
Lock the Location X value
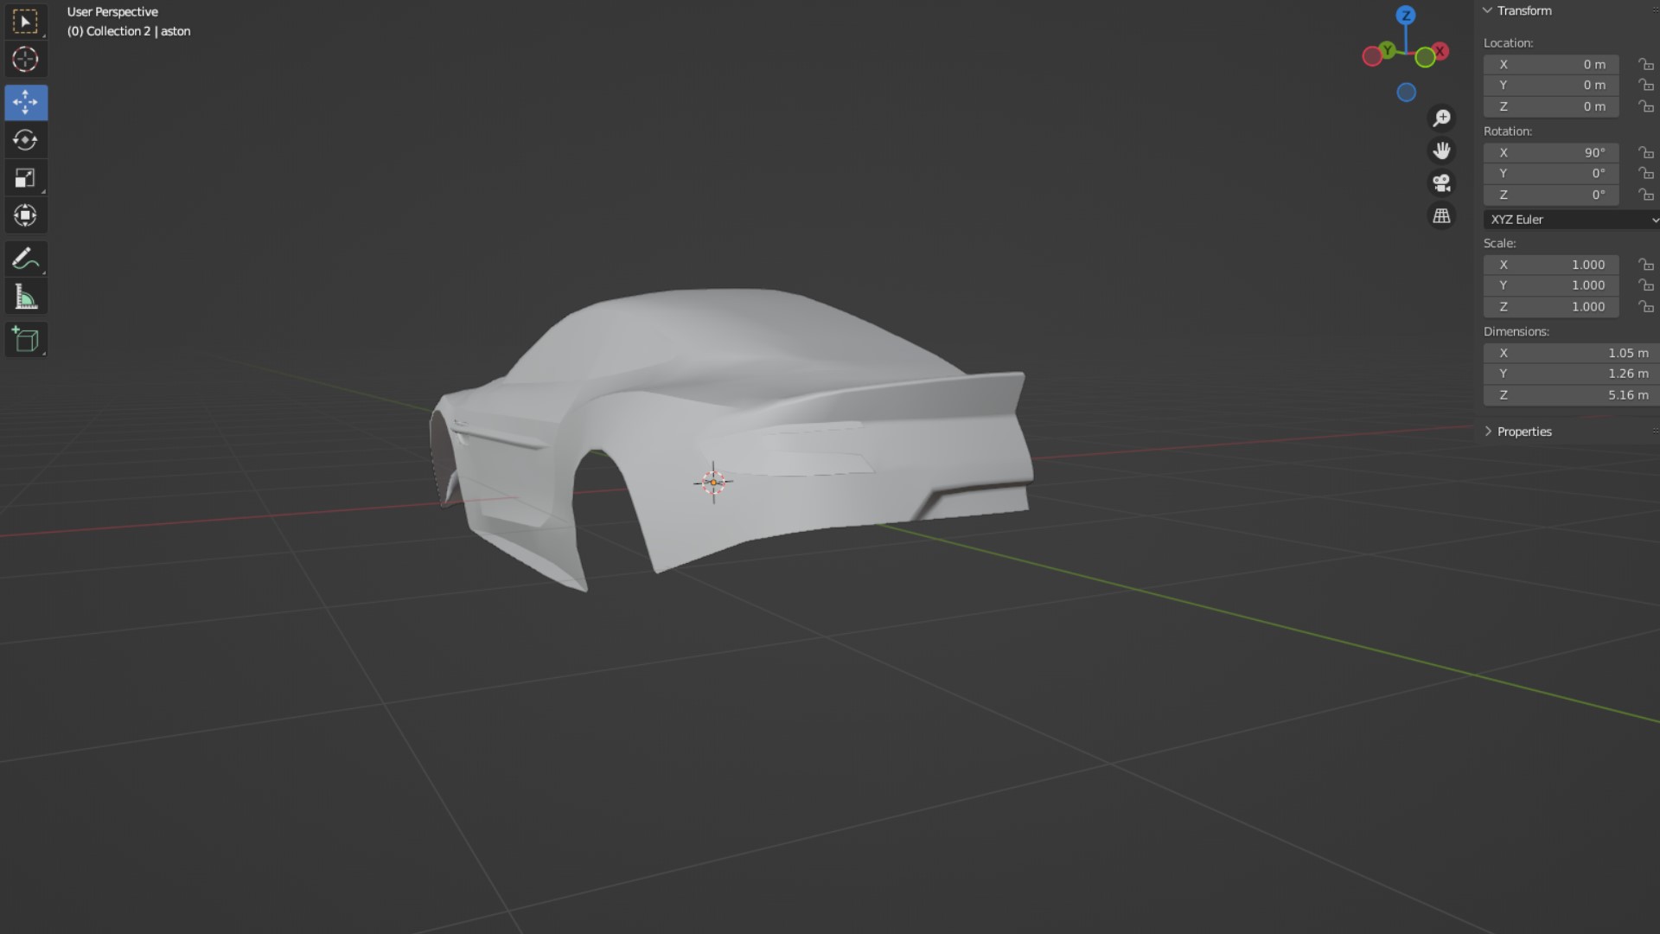pos(1645,65)
